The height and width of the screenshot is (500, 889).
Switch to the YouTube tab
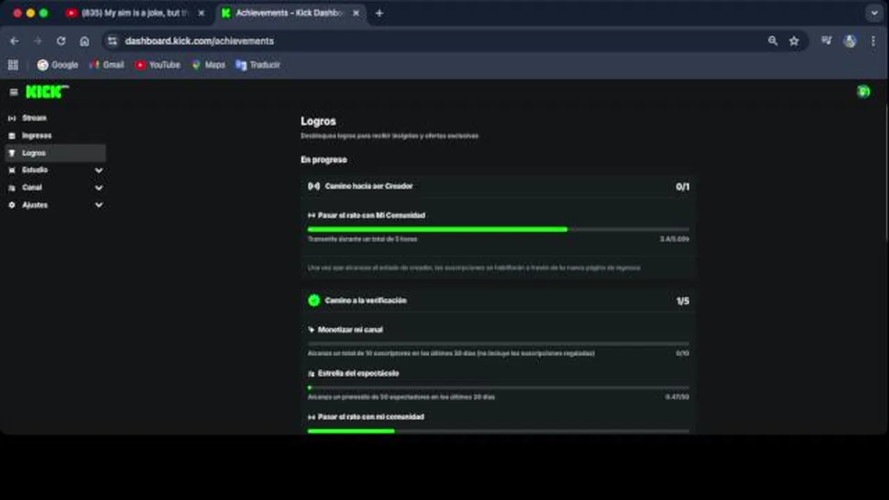135,13
